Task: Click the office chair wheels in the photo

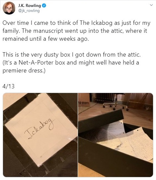Action: tap(115, 106)
